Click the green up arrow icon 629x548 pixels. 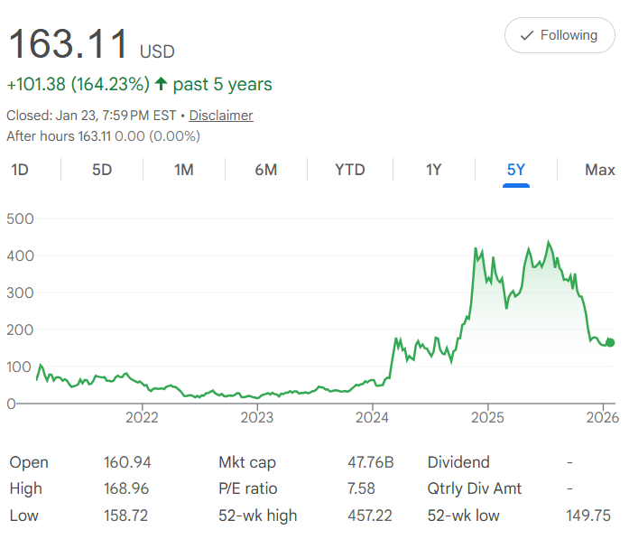[x=162, y=84]
